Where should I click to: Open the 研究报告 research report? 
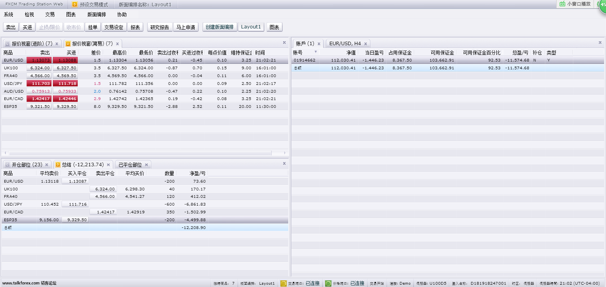pyautogui.click(x=160, y=27)
